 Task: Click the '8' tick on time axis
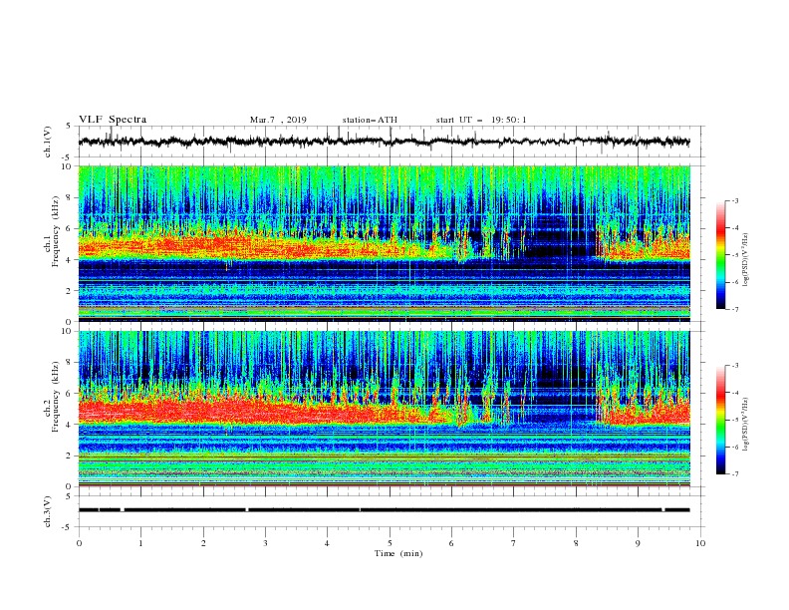[576, 543]
